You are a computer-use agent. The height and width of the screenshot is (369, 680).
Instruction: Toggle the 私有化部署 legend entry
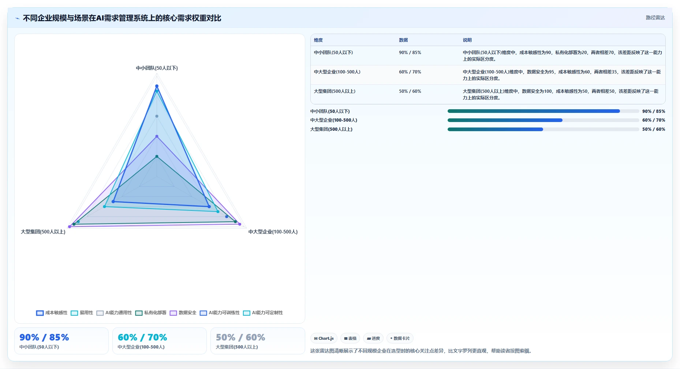(150, 313)
